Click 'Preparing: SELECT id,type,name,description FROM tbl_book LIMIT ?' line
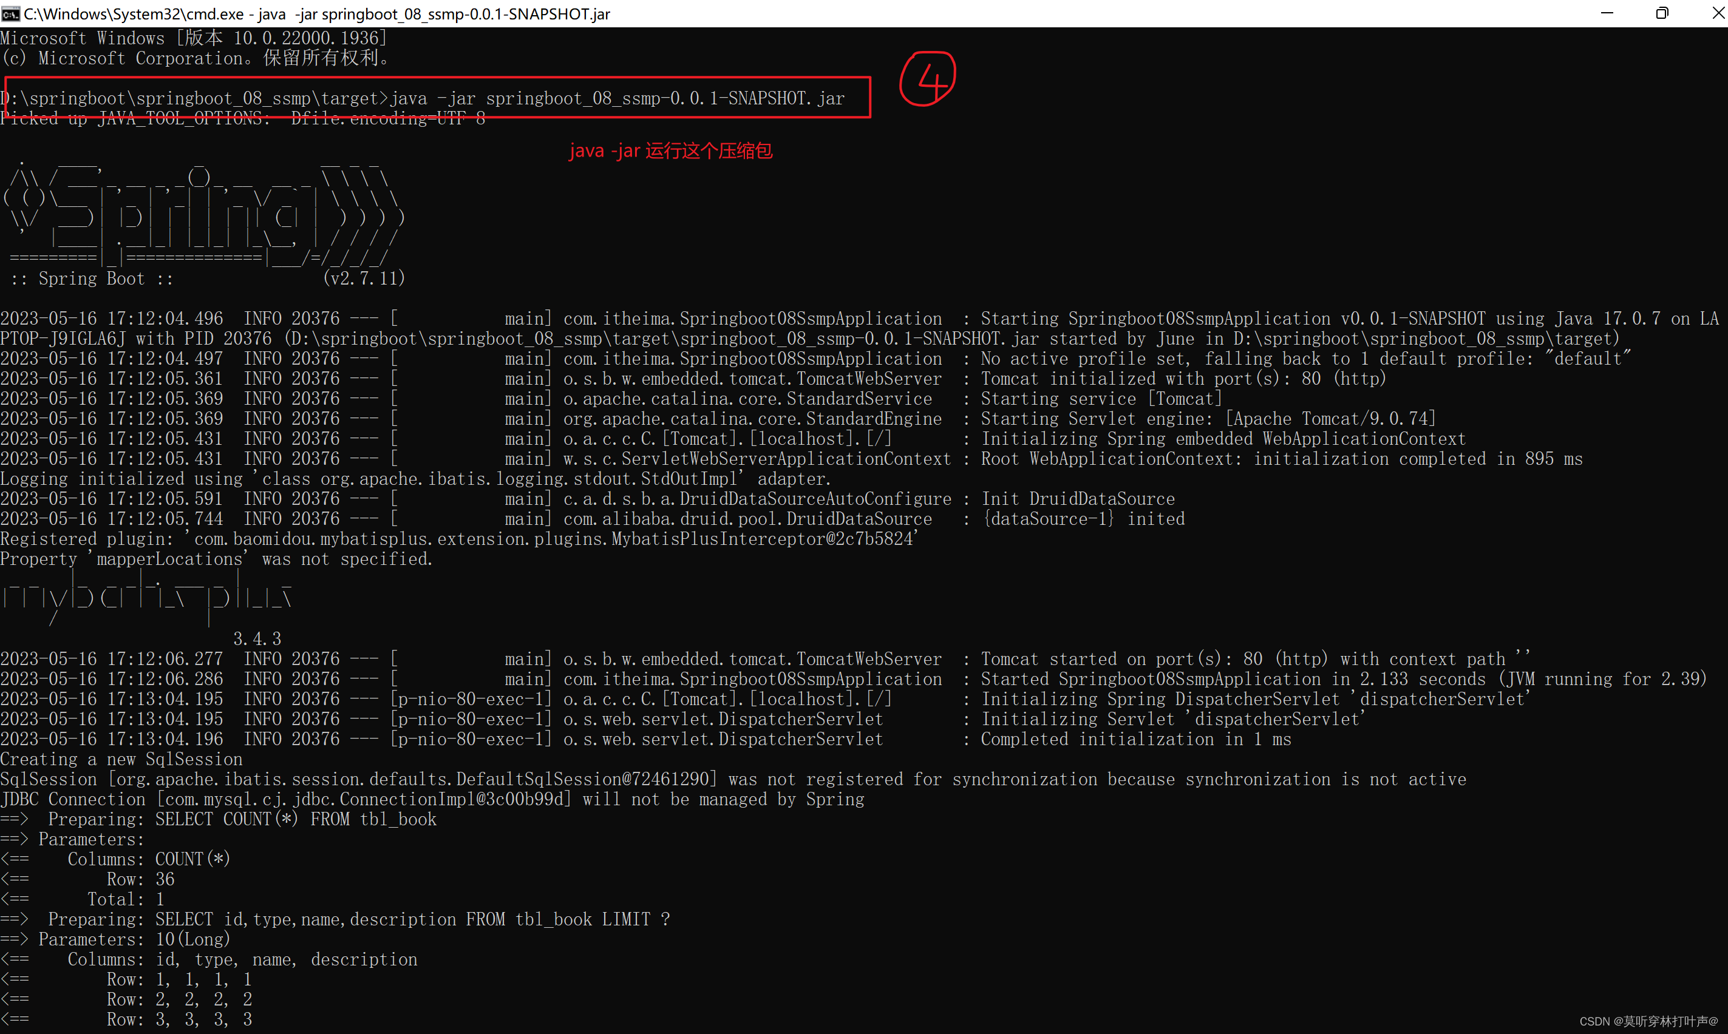Image resolution: width=1728 pixels, height=1034 pixels. coord(335,920)
